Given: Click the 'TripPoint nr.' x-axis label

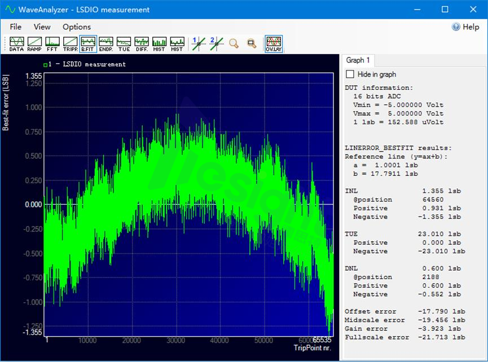Looking at the screenshot, I should (312, 348).
